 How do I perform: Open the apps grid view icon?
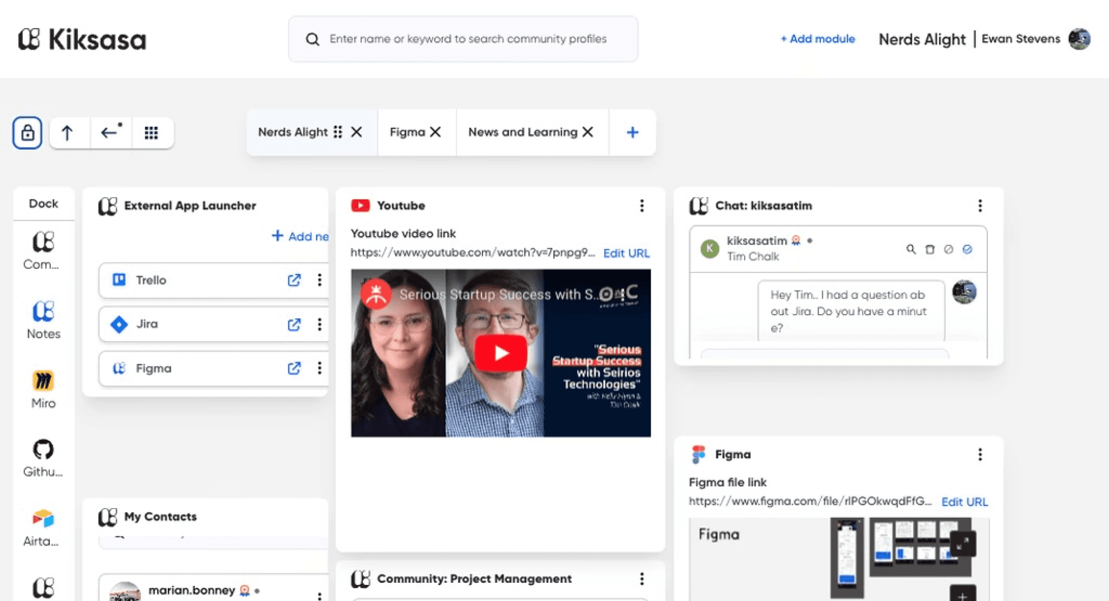click(151, 132)
